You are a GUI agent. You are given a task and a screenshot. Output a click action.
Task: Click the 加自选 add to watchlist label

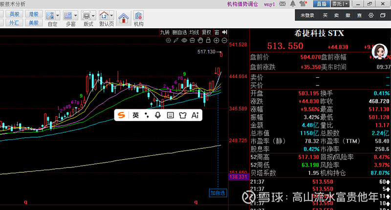(217, 193)
